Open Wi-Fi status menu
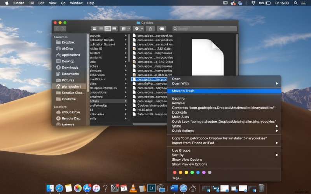The height and width of the screenshot is (194, 311). tap(253, 3)
